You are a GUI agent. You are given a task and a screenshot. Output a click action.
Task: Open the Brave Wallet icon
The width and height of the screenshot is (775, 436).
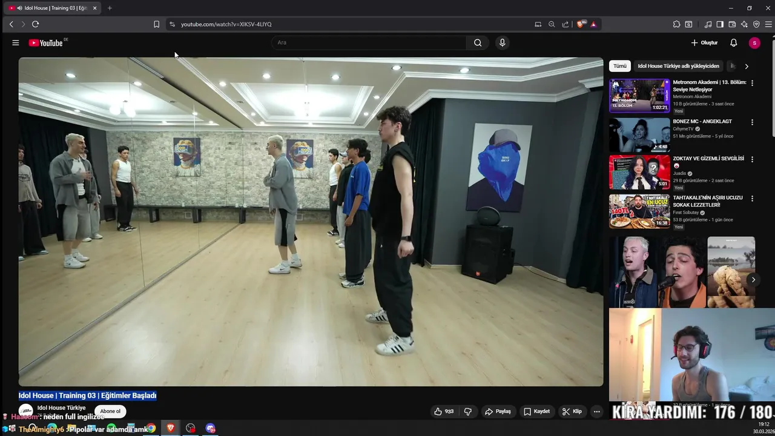pyautogui.click(x=732, y=24)
